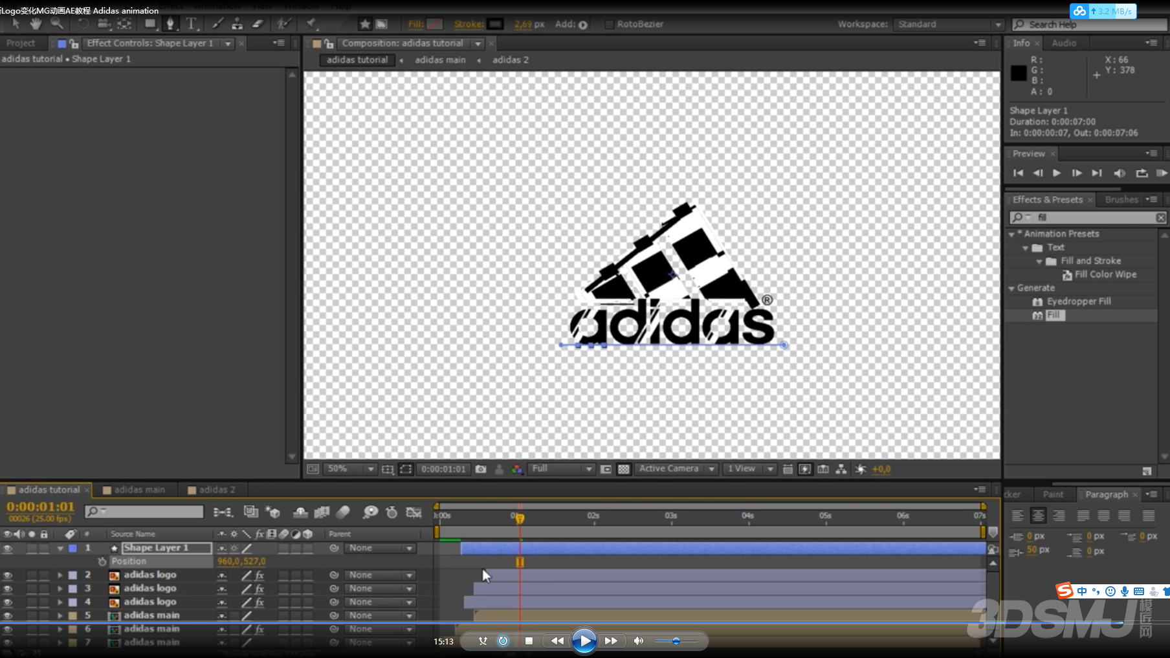The image size is (1170, 658).
Task: Open the 1 View layout dropdown
Action: click(749, 469)
